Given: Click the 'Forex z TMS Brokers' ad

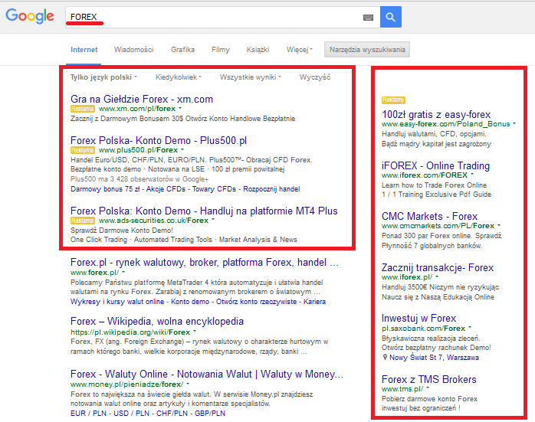Looking at the screenshot, I should (x=428, y=379).
